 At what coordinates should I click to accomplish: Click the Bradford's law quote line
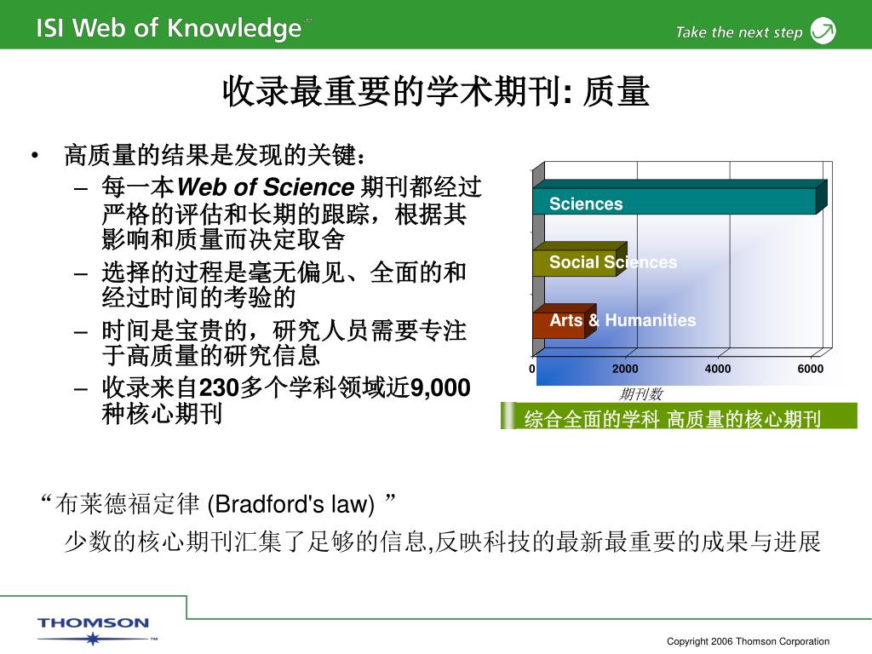(x=219, y=504)
